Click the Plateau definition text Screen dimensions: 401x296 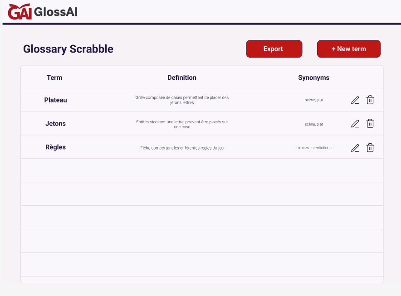click(x=182, y=100)
